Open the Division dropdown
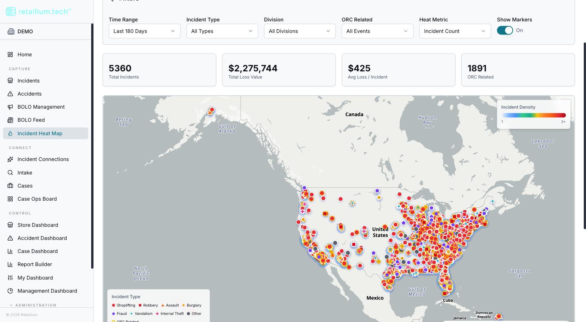 pos(300,31)
